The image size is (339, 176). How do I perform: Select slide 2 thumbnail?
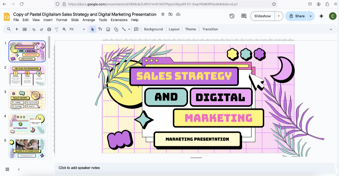(27, 76)
